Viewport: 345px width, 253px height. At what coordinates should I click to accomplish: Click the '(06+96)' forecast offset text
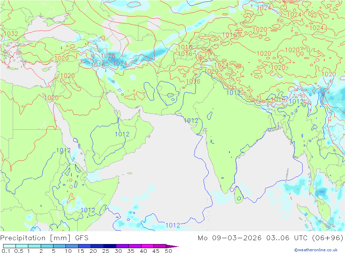[328, 238]
